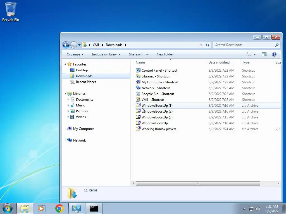Viewport: 286px width, 214px height.
Task: Click the Change your view icon
Action: (249, 54)
